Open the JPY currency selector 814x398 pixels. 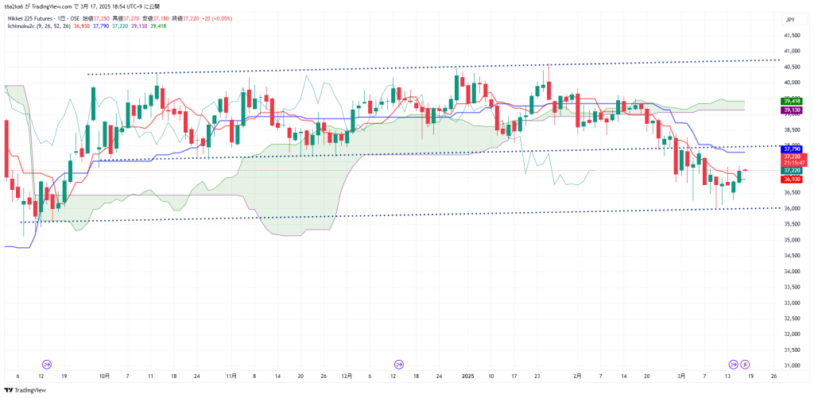coord(790,19)
